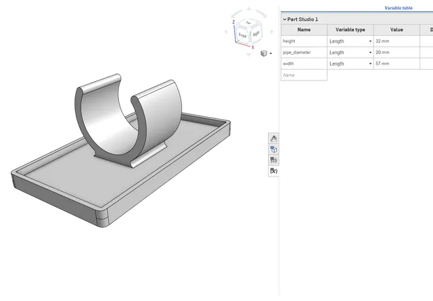Viewport: 433px width, 301px height.
Task: Click the Front face of view cube
Action: pos(242,35)
